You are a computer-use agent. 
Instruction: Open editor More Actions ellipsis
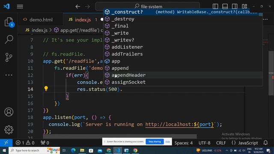265,19
